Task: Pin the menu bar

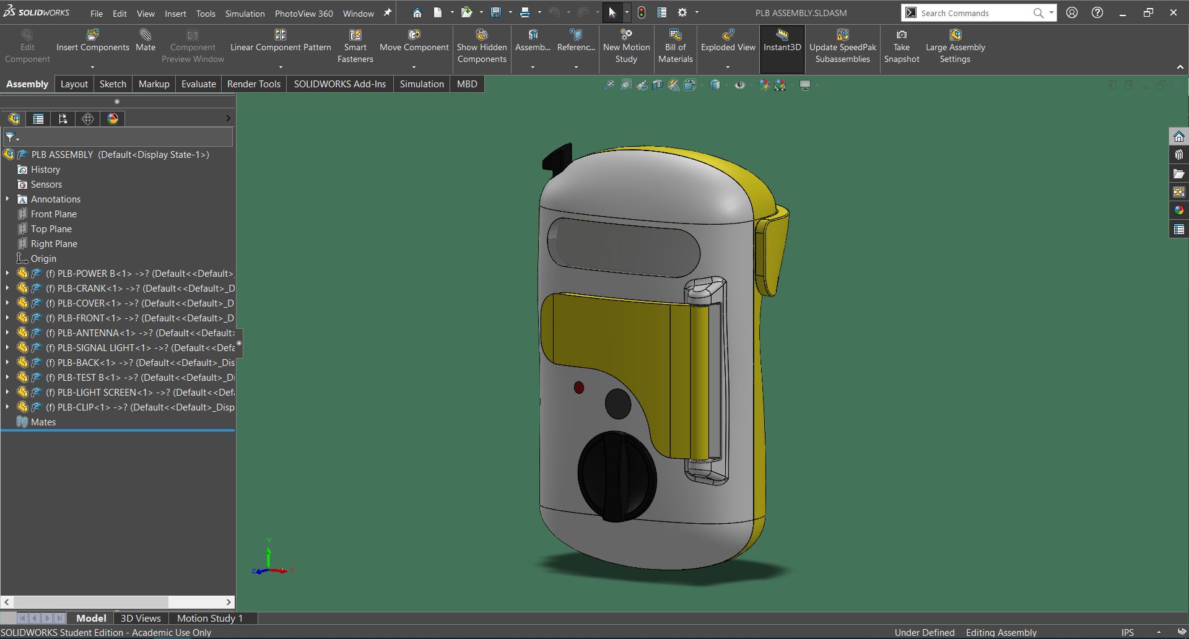Action: (x=388, y=12)
